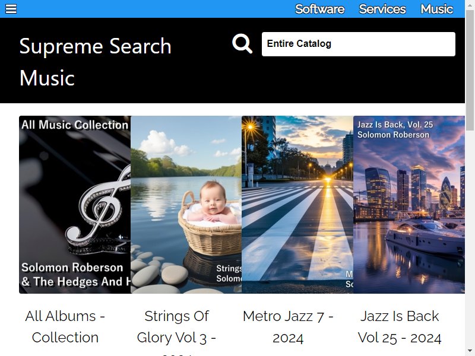Open the city street sunset album cover

[297, 205]
